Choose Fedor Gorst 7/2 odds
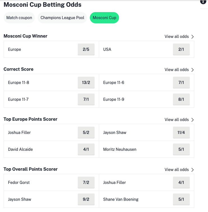 click(x=86, y=183)
